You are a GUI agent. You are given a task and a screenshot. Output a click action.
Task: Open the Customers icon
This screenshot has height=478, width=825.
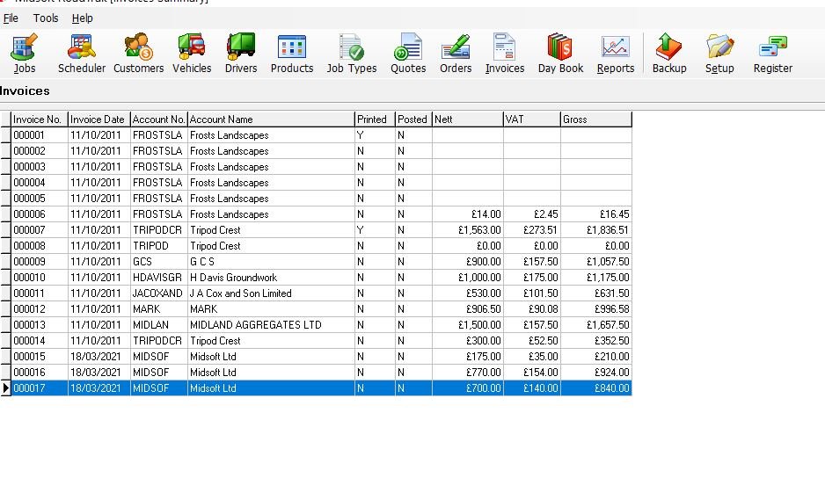coord(138,53)
